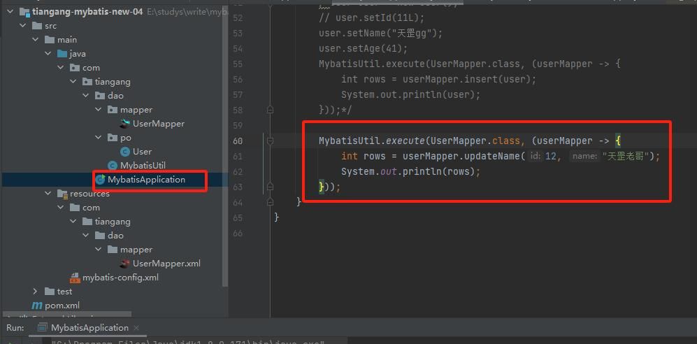Select the tiangang package under java
This screenshot has width=697, height=344.
(113, 82)
